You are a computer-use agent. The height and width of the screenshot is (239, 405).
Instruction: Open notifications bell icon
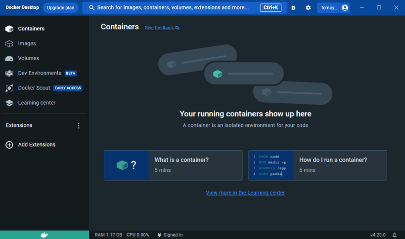[395, 235]
